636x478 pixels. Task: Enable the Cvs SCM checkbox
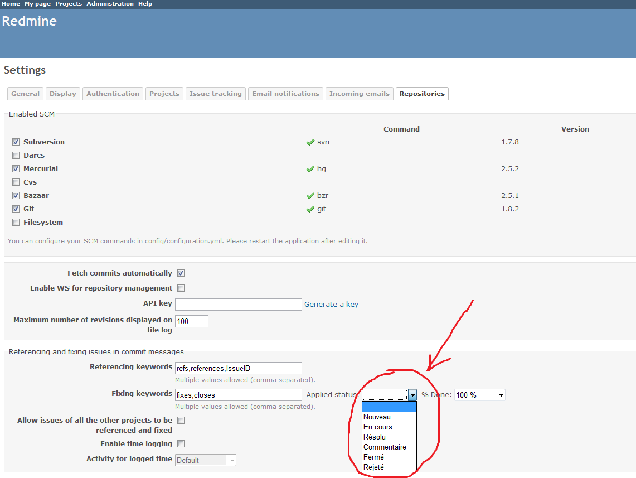(16, 182)
